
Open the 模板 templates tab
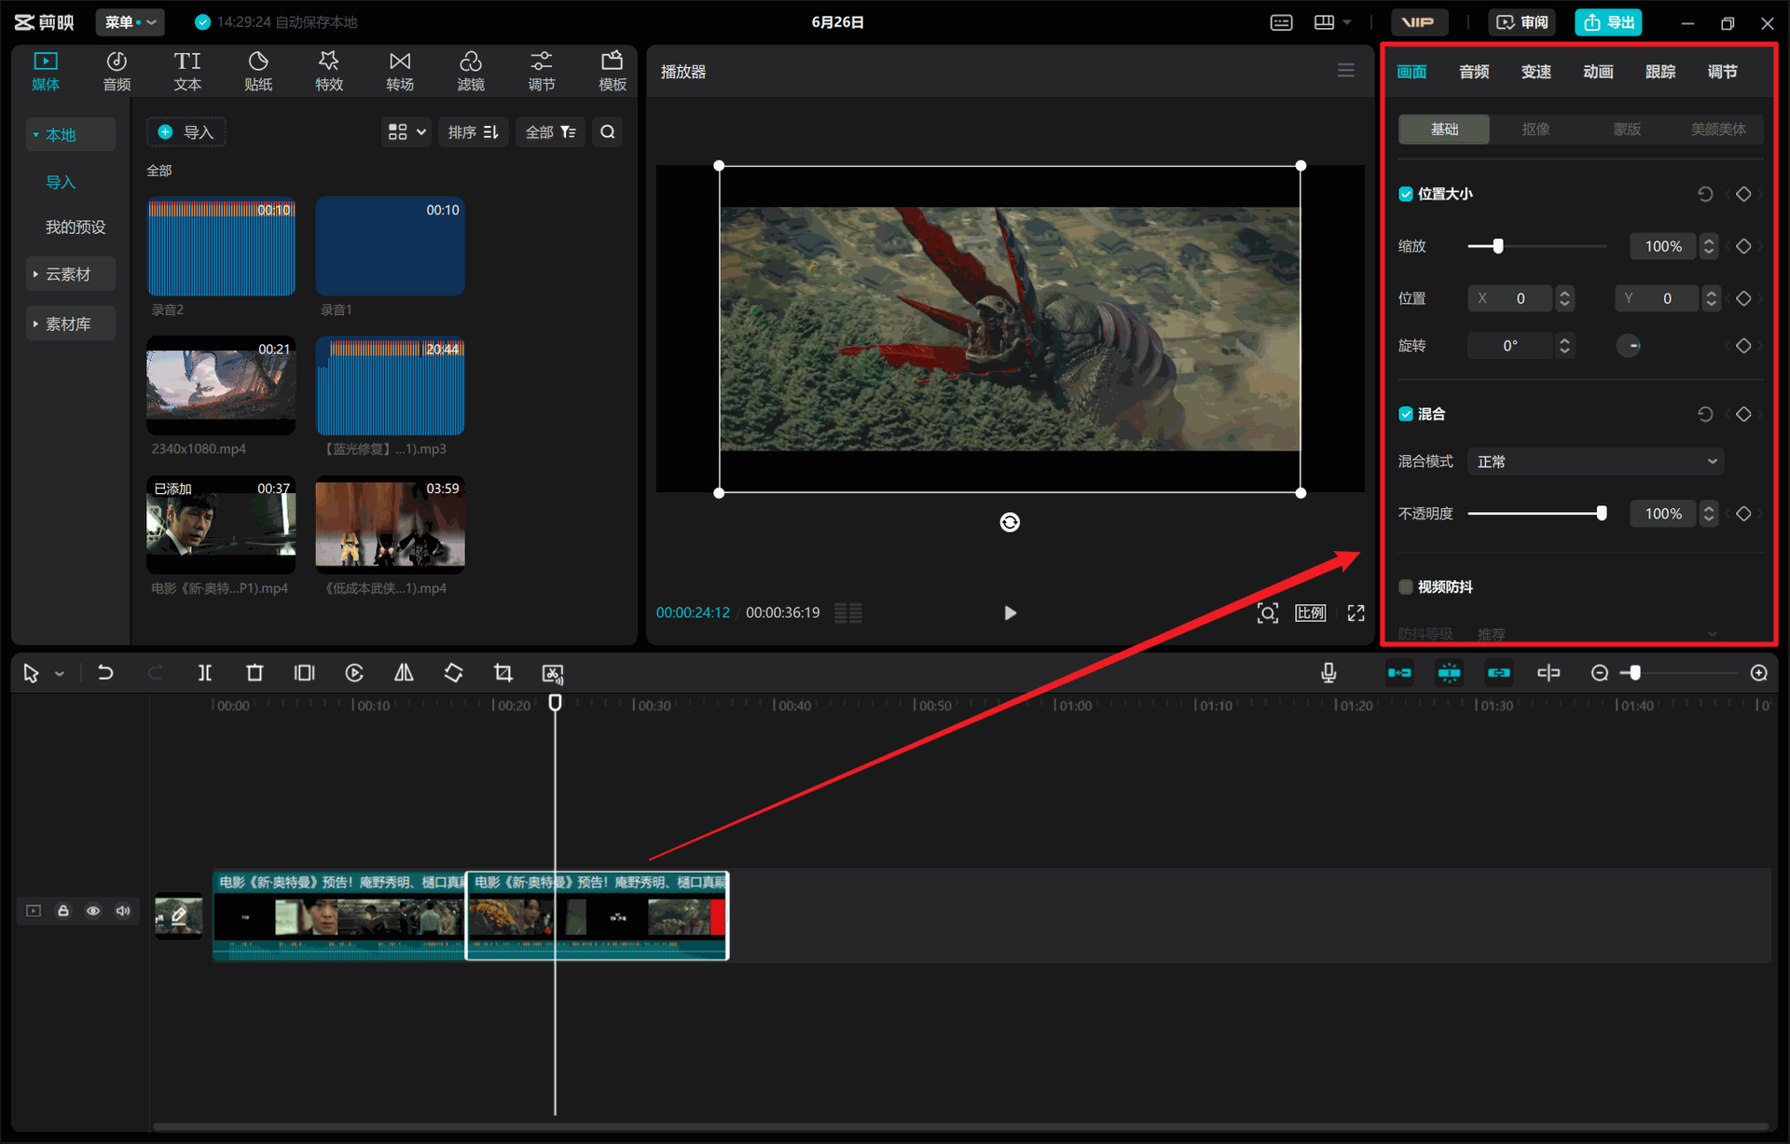[613, 71]
